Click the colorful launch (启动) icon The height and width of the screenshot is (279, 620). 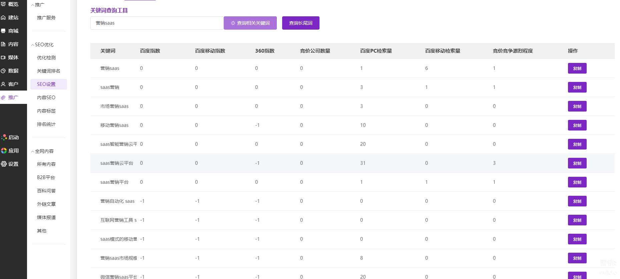tap(4, 137)
